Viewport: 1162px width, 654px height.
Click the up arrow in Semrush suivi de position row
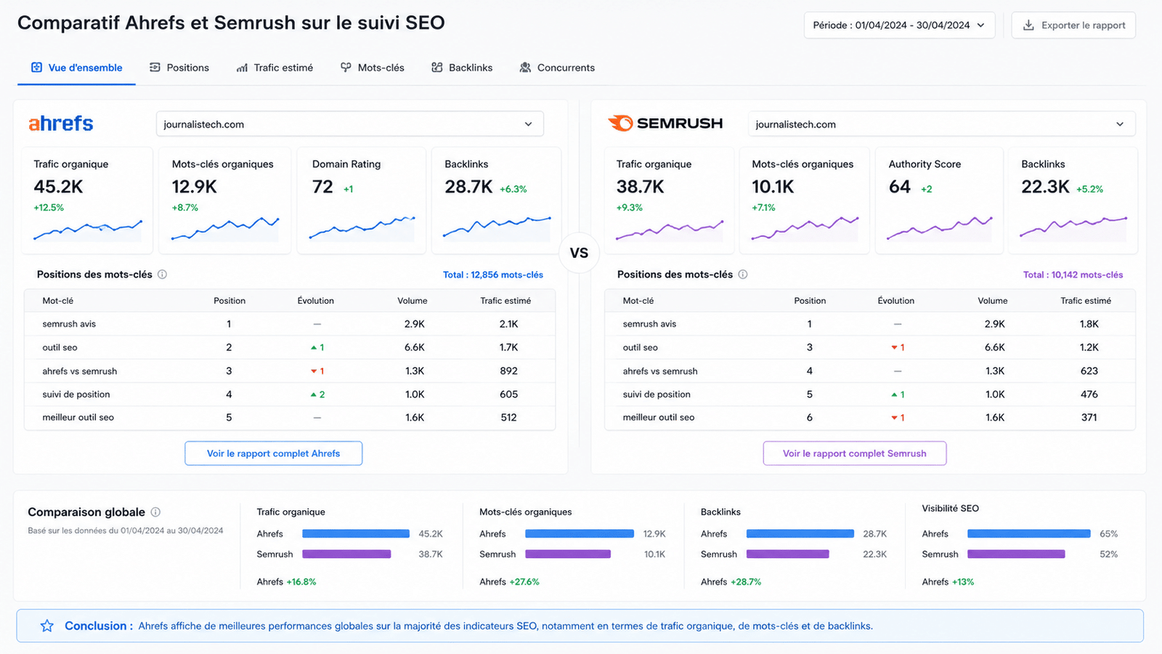coord(894,395)
